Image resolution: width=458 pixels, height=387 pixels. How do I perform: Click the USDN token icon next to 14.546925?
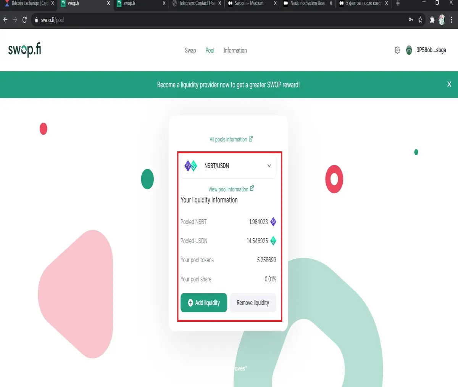[x=273, y=241]
